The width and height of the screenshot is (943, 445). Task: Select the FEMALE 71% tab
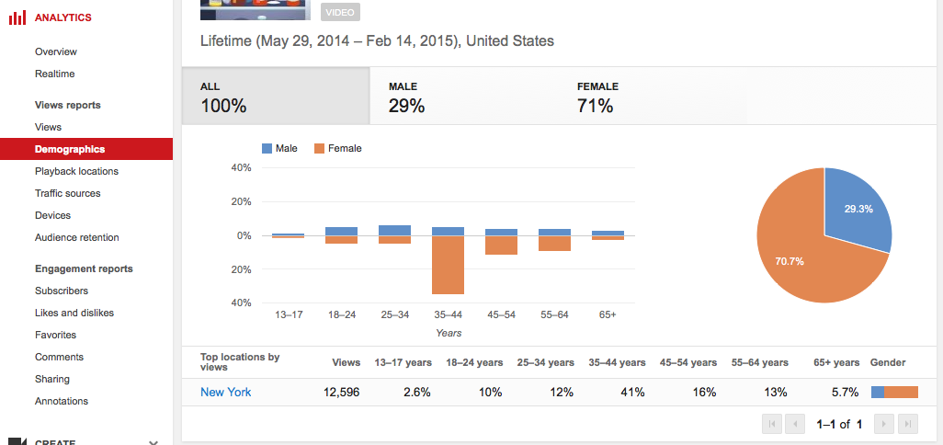[653, 97]
